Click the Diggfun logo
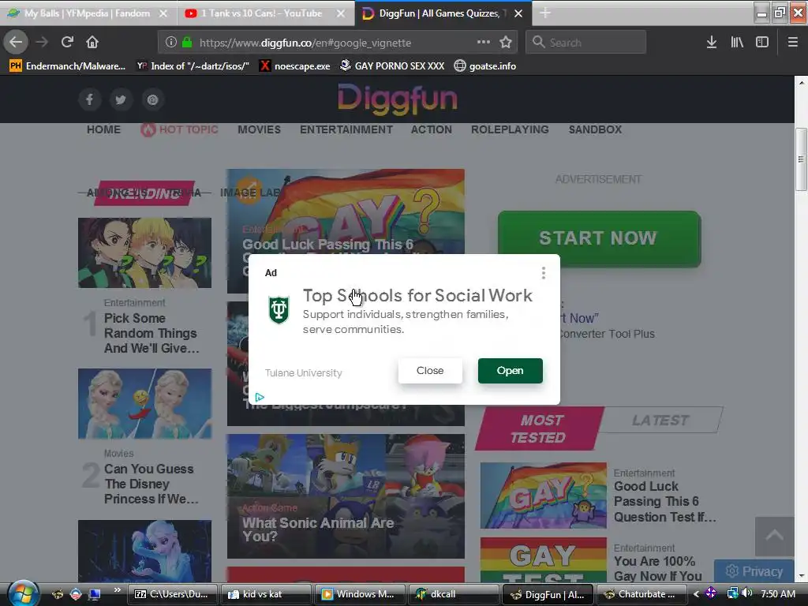Image resolution: width=808 pixels, height=606 pixels. pos(398,99)
